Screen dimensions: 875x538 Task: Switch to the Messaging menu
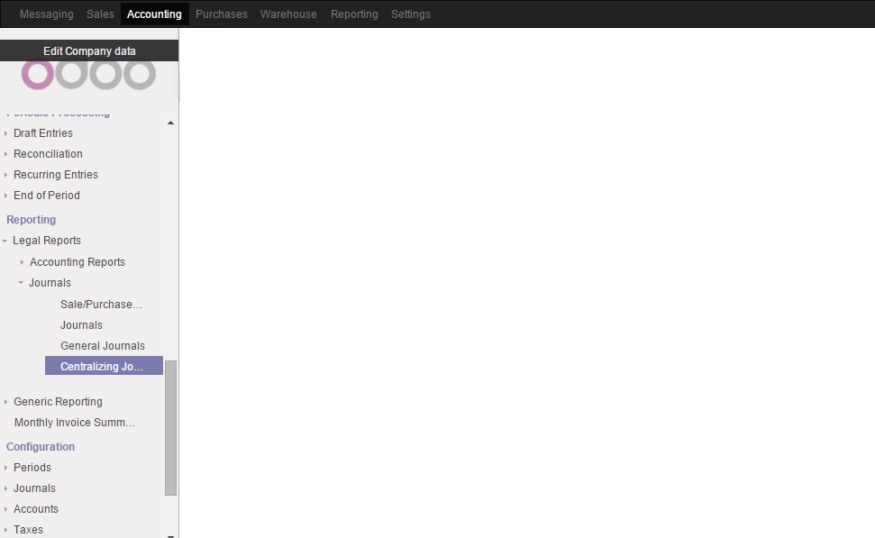pyautogui.click(x=46, y=14)
